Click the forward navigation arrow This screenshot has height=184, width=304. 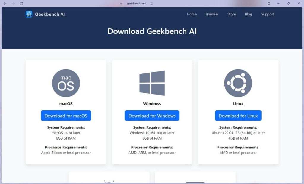pyautogui.click(x=13, y=4)
